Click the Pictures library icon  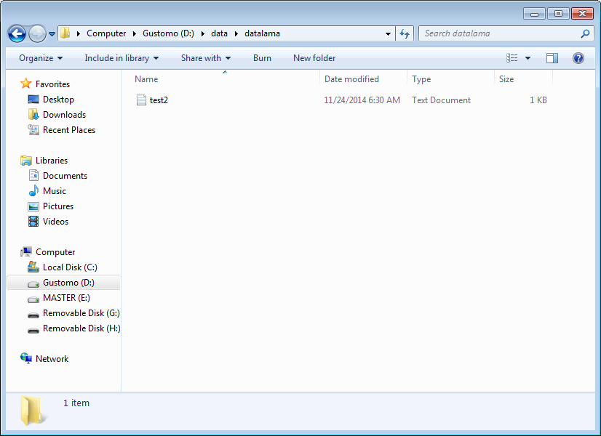(x=33, y=206)
